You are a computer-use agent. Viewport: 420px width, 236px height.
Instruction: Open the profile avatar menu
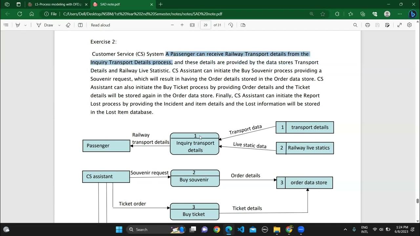[387, 14]
